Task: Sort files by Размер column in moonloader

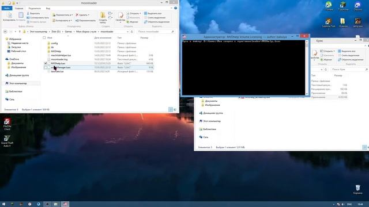Action: pyautogui.click(x=144, y=37)
